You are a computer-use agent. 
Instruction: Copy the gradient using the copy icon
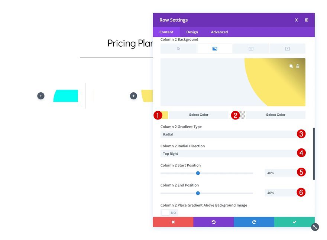point(291,65)
